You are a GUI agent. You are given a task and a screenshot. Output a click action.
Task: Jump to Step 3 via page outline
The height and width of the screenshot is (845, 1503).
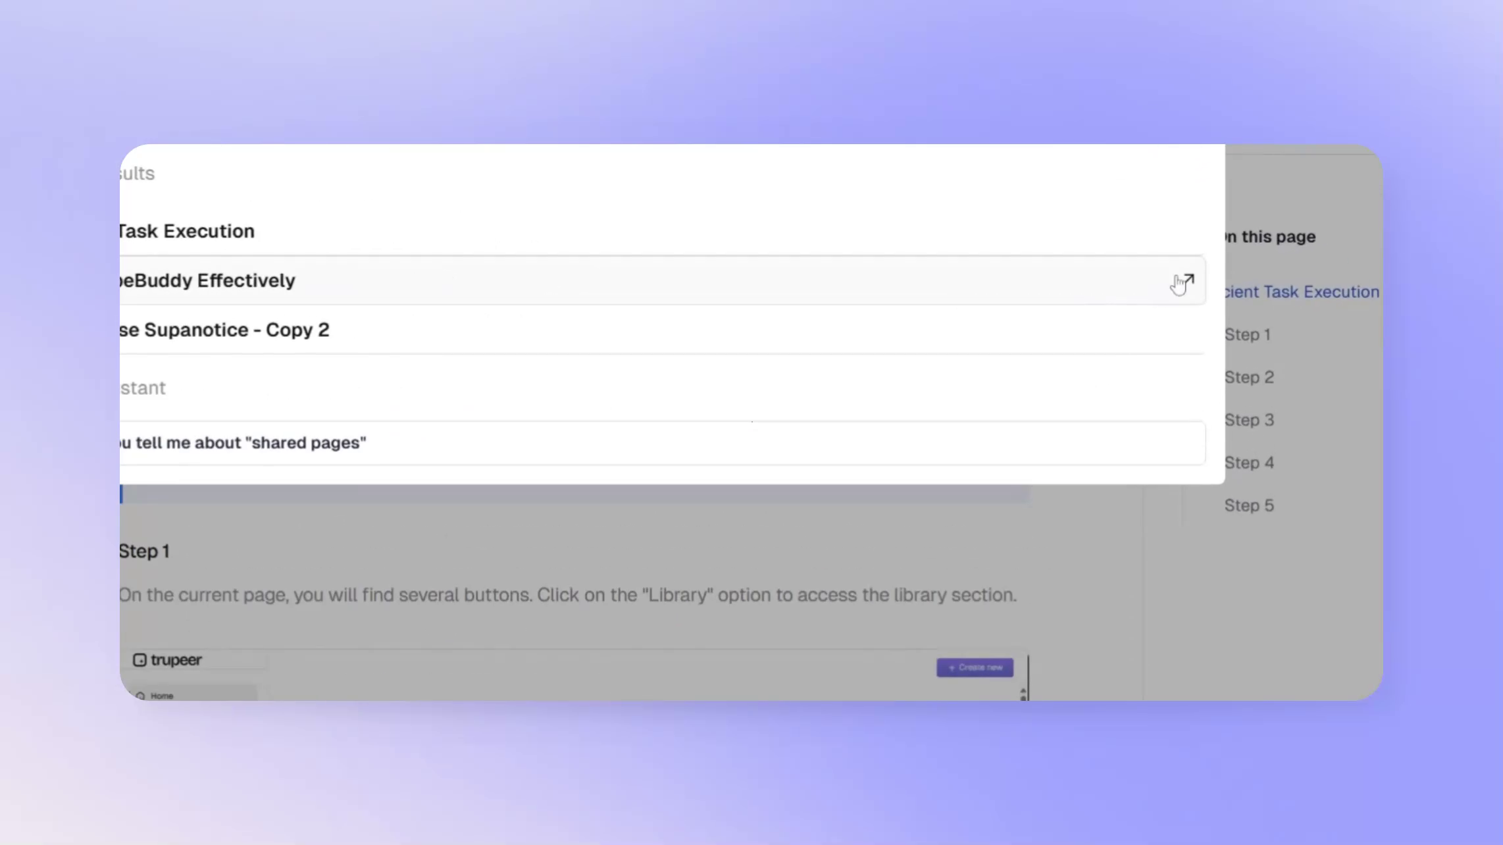coord(1248,419)
